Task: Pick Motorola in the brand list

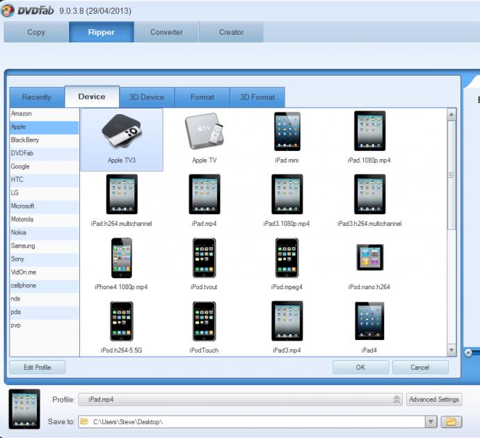Action: [x=44, y=219]
